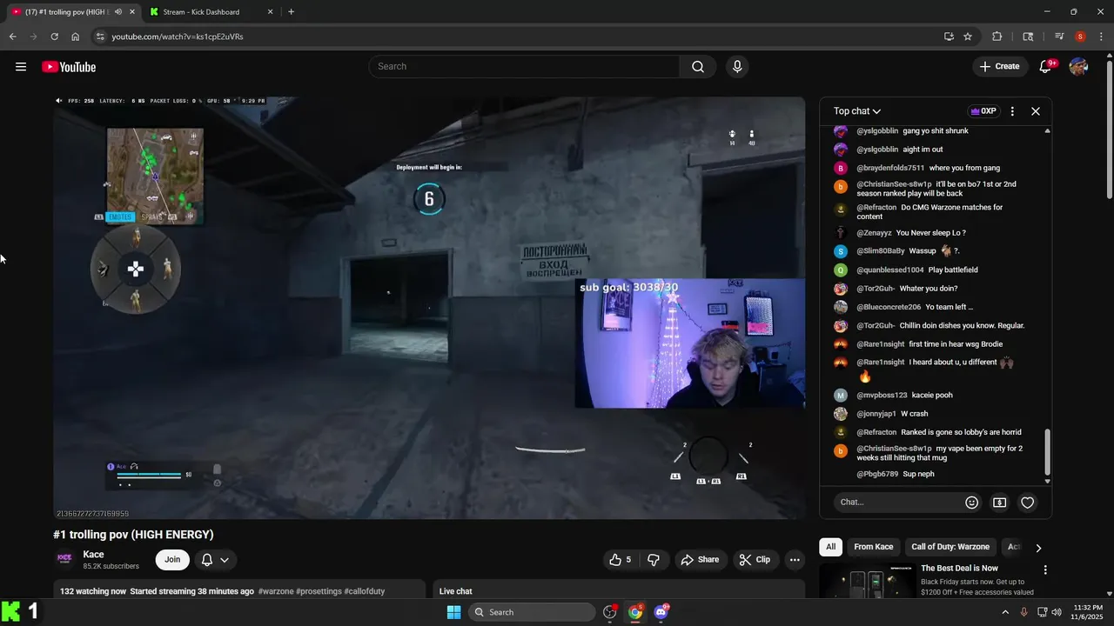Install app icon in address bar
1114x626 pixels.
[x=949, y=37]
